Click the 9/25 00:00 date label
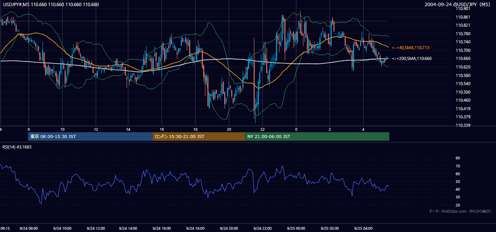This screenshot has height=232, width=496. (296, 228)
